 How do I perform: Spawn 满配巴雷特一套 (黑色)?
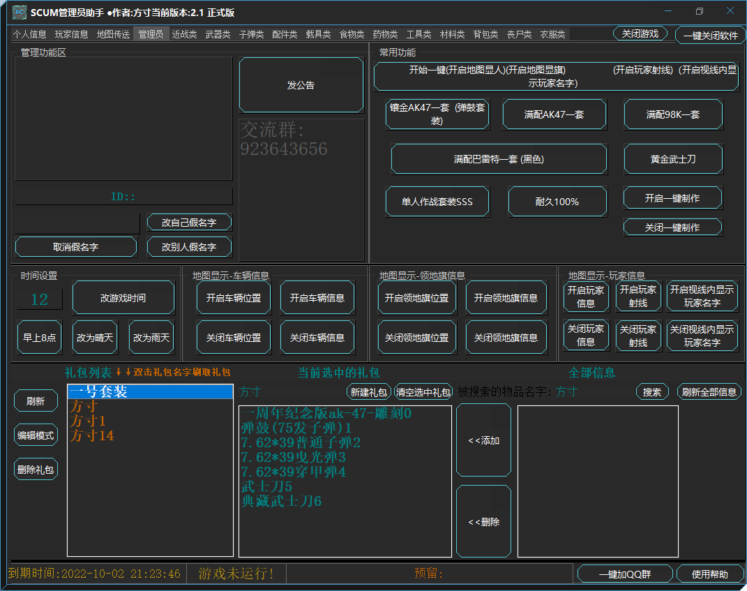coord(499,159)
